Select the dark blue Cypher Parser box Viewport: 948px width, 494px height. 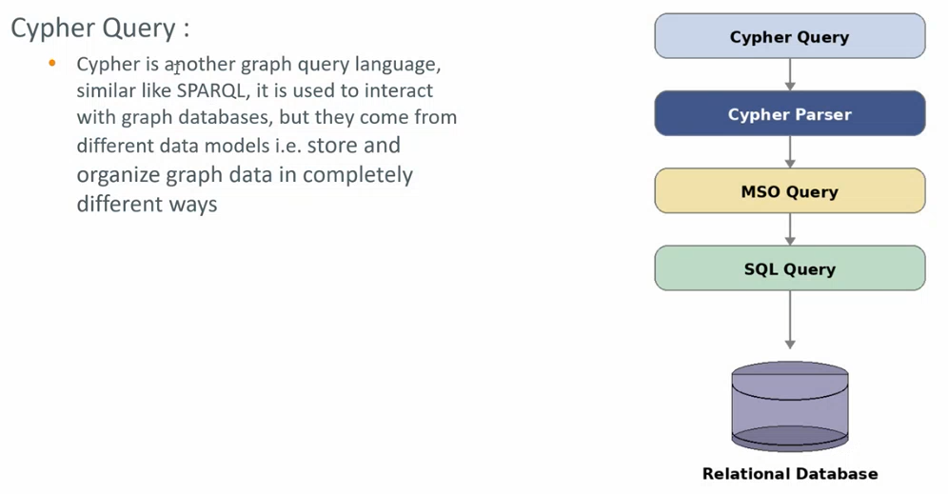pyautogui.click(x=790, y=113)
